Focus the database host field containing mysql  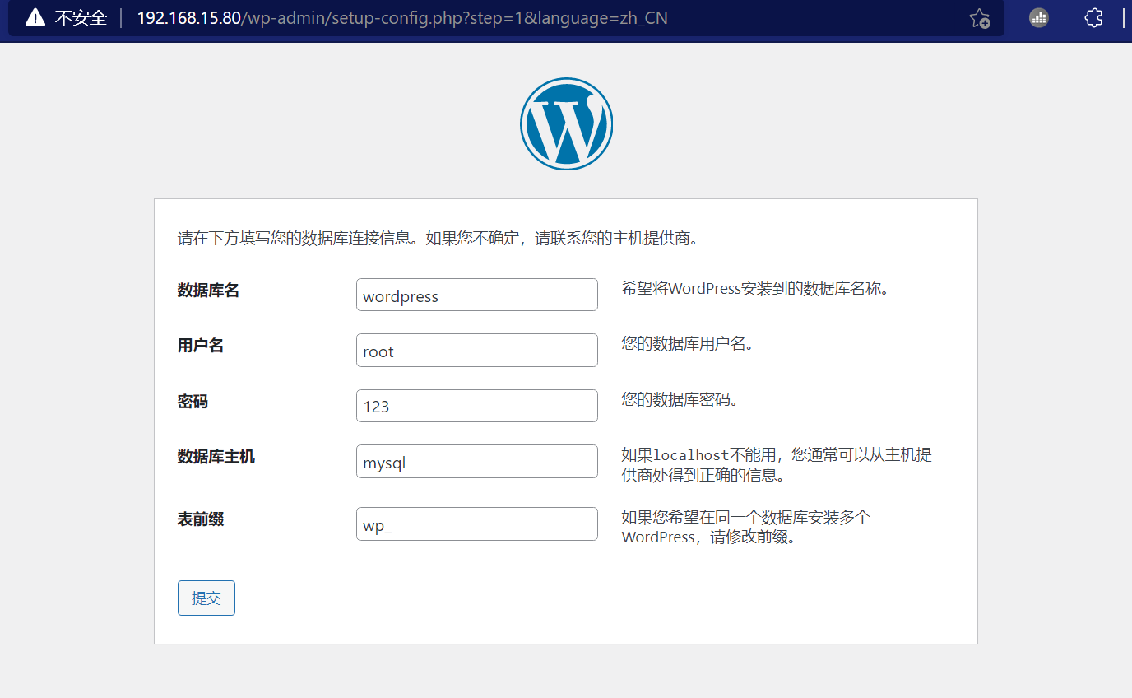pyautogui.click(x=477, y=461)
